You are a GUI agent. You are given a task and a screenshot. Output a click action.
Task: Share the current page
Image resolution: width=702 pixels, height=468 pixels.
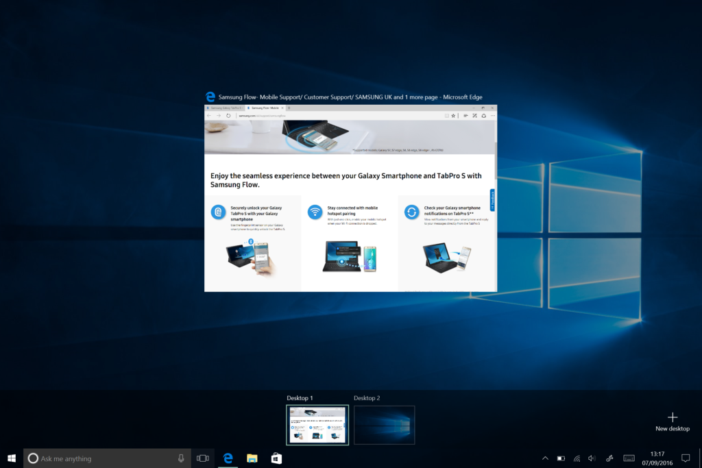click(483, 116)
